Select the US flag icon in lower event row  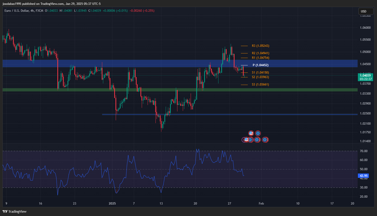tap(246, 140)
